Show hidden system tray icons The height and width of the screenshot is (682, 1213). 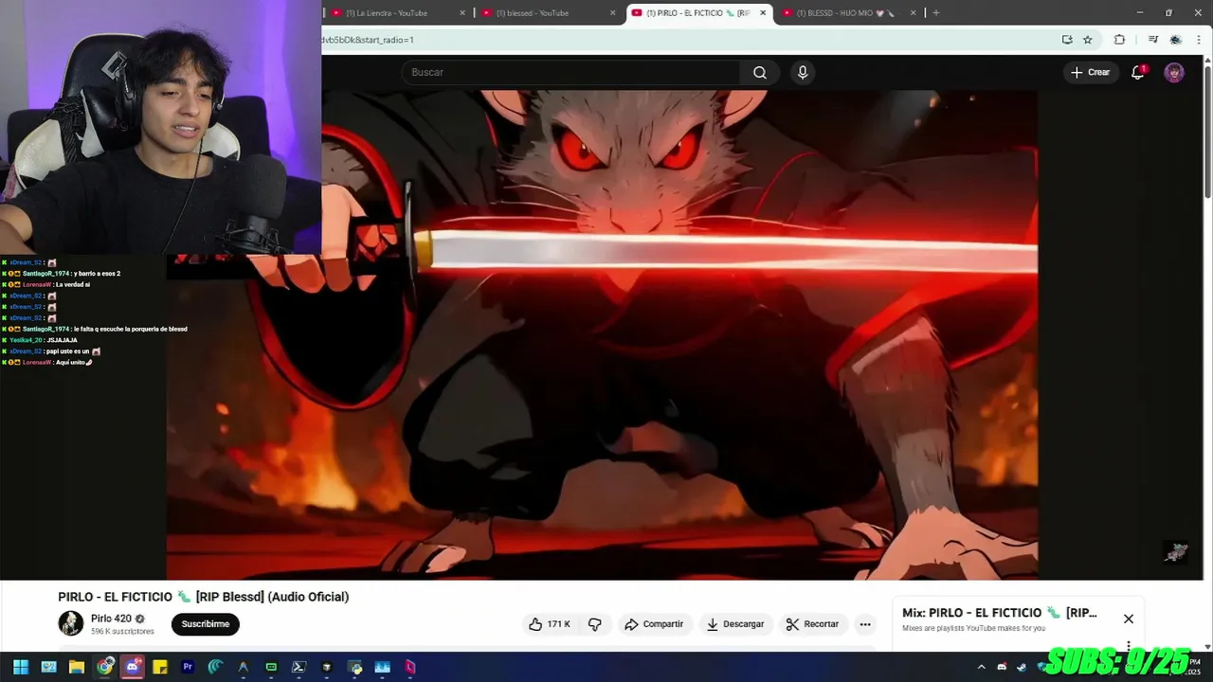pos(981,667)
